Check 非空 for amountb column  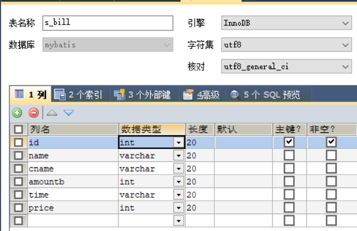pyautogui.click(x=331, y=182)
